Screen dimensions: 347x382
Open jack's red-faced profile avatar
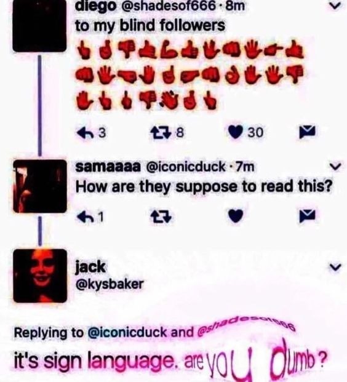click(x=40, y=276)
